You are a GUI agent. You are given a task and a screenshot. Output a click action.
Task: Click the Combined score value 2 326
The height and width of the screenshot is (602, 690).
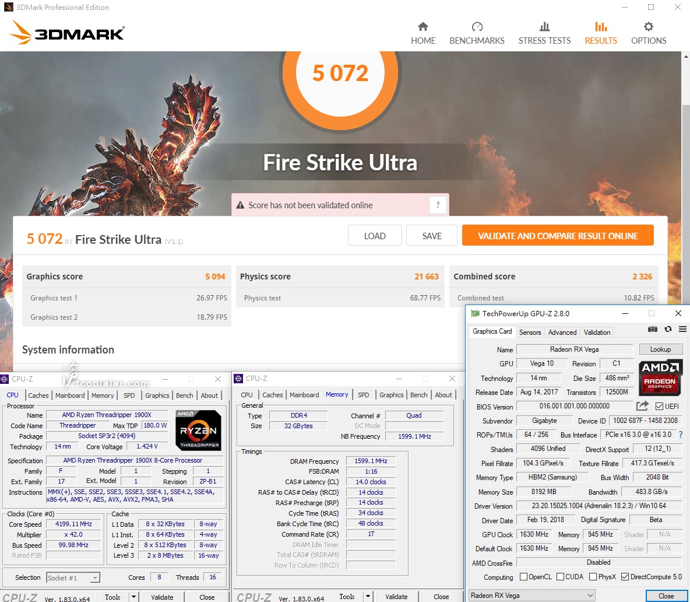[642, 276]
